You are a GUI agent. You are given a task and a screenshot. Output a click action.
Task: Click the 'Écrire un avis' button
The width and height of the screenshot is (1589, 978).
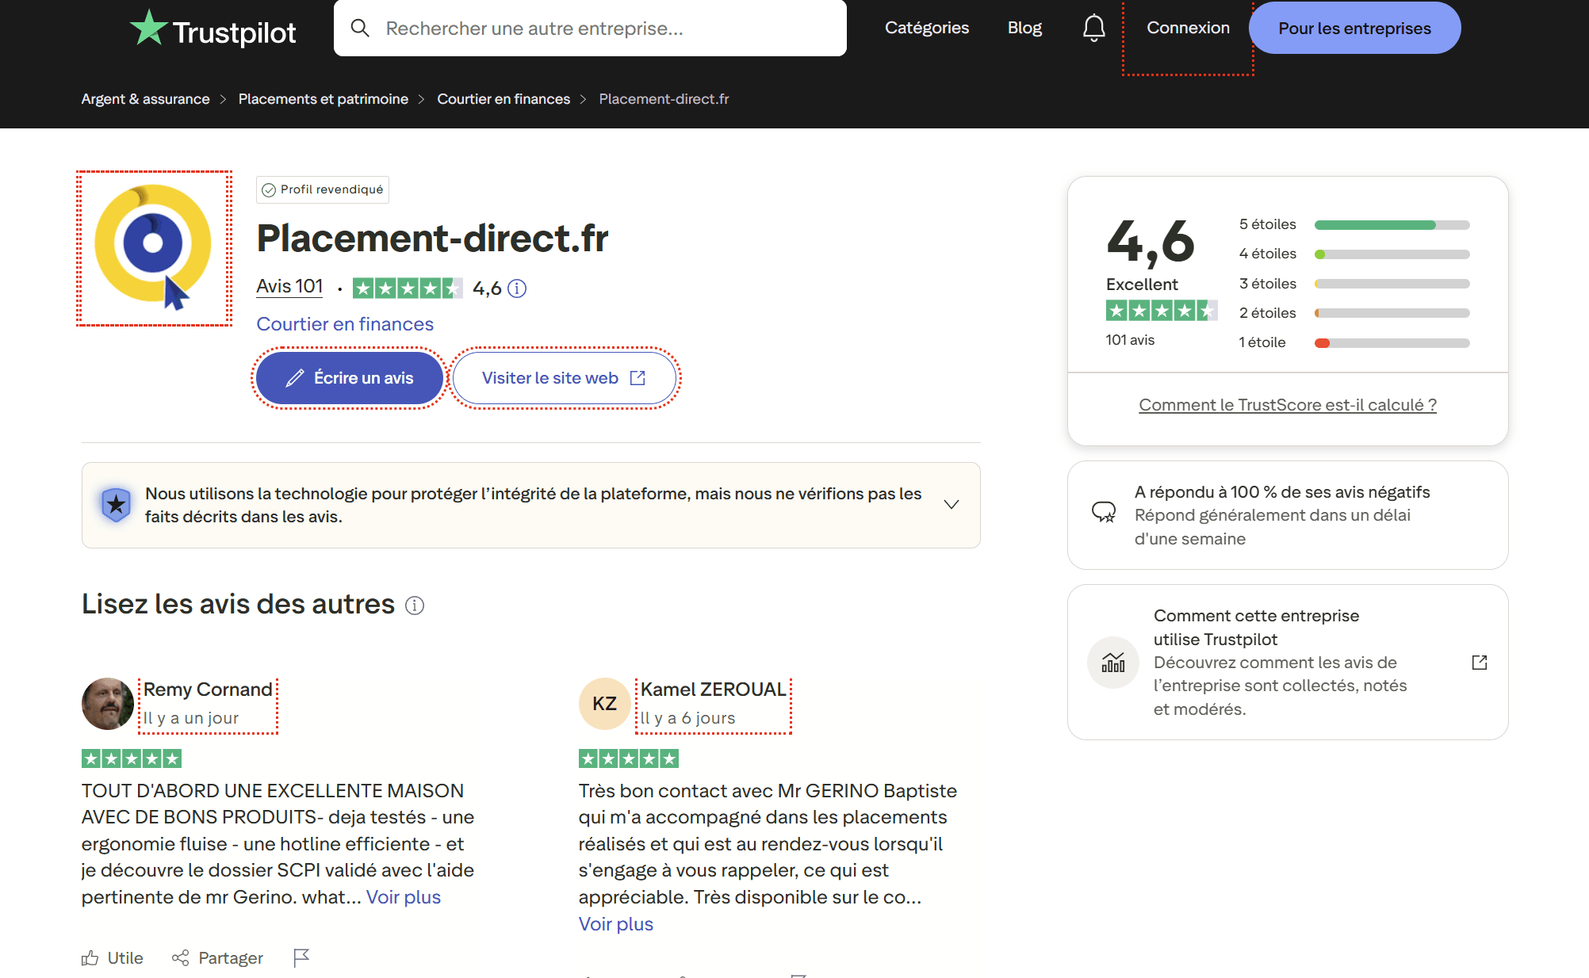point(348,378)
